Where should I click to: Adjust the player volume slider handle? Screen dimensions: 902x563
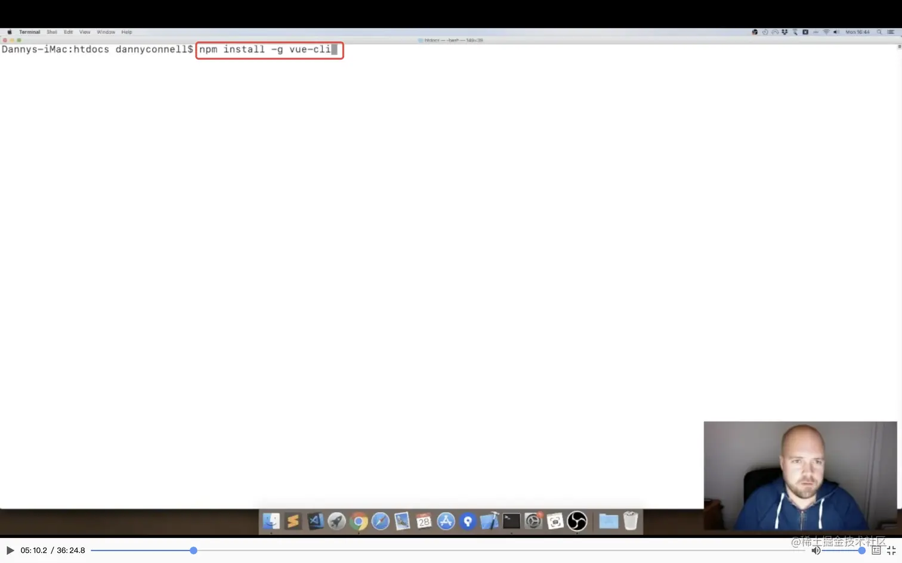pos(861,550)
